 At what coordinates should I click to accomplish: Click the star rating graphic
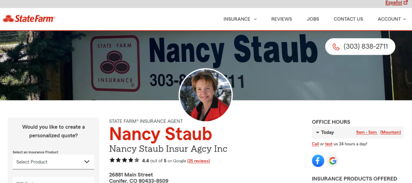[x=125, y=160]
